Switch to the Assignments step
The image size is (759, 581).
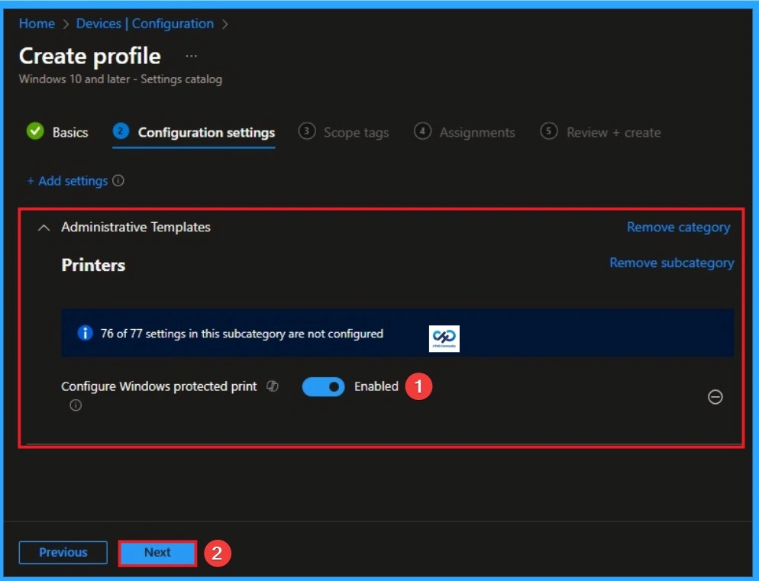475,131
